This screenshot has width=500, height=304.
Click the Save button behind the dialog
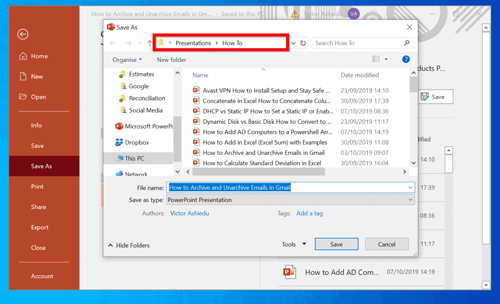tap(435, 96)
